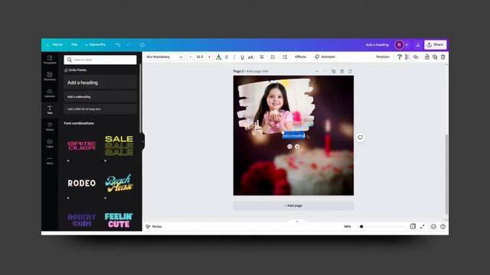490x275 pixels.
Task: Click the duplicate icon in toolbar
Action: click(435, 57)
